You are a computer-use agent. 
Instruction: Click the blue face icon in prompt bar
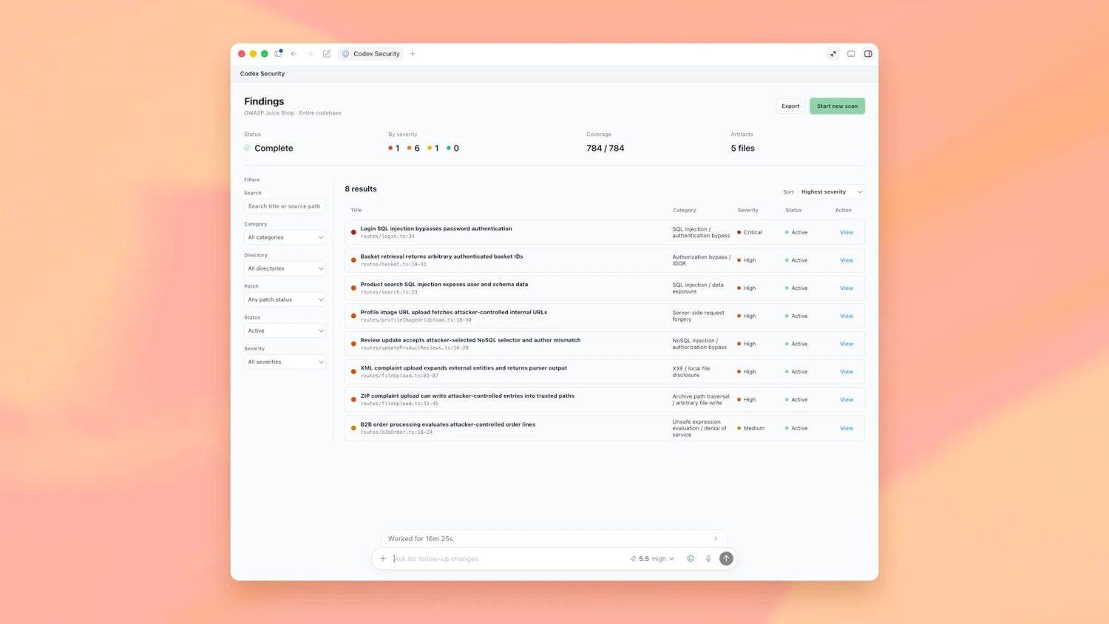pos(691,559)
